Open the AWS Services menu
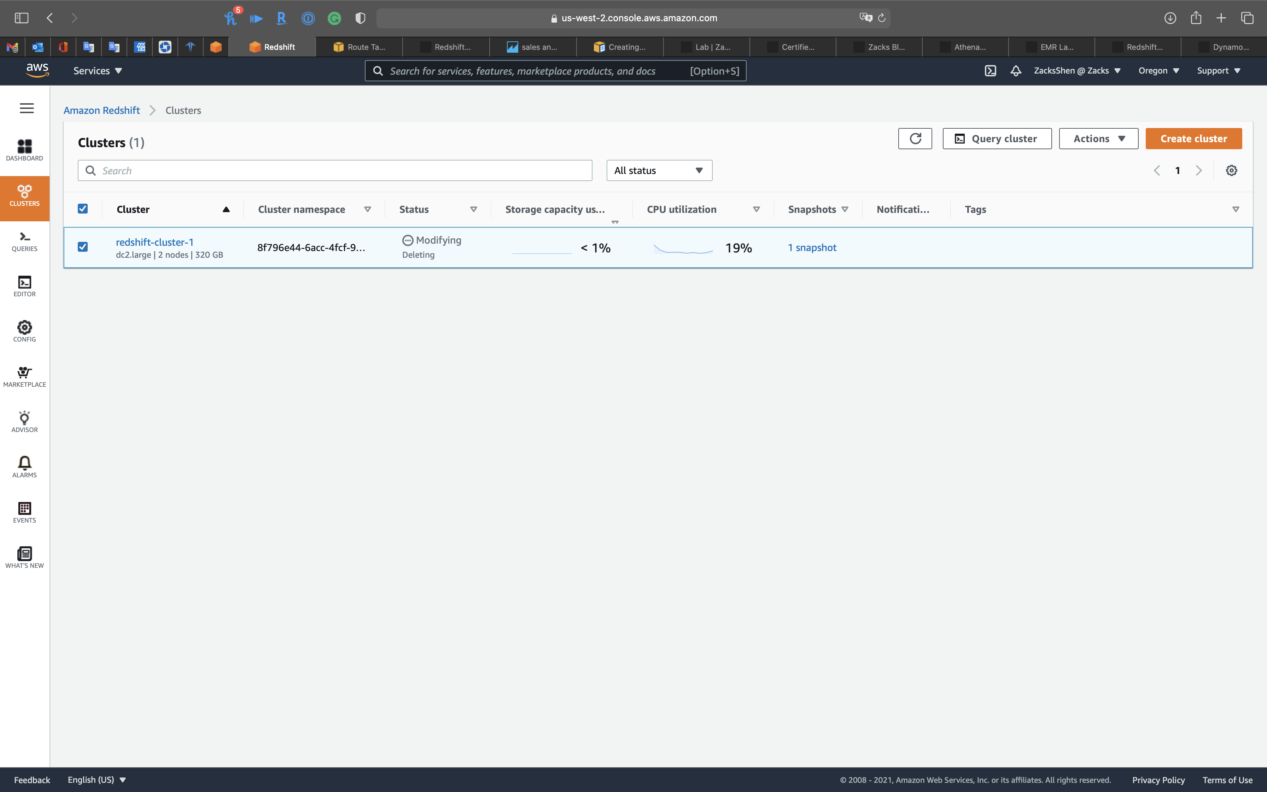This screenshot has height=792, width=1267. (97, 71)
